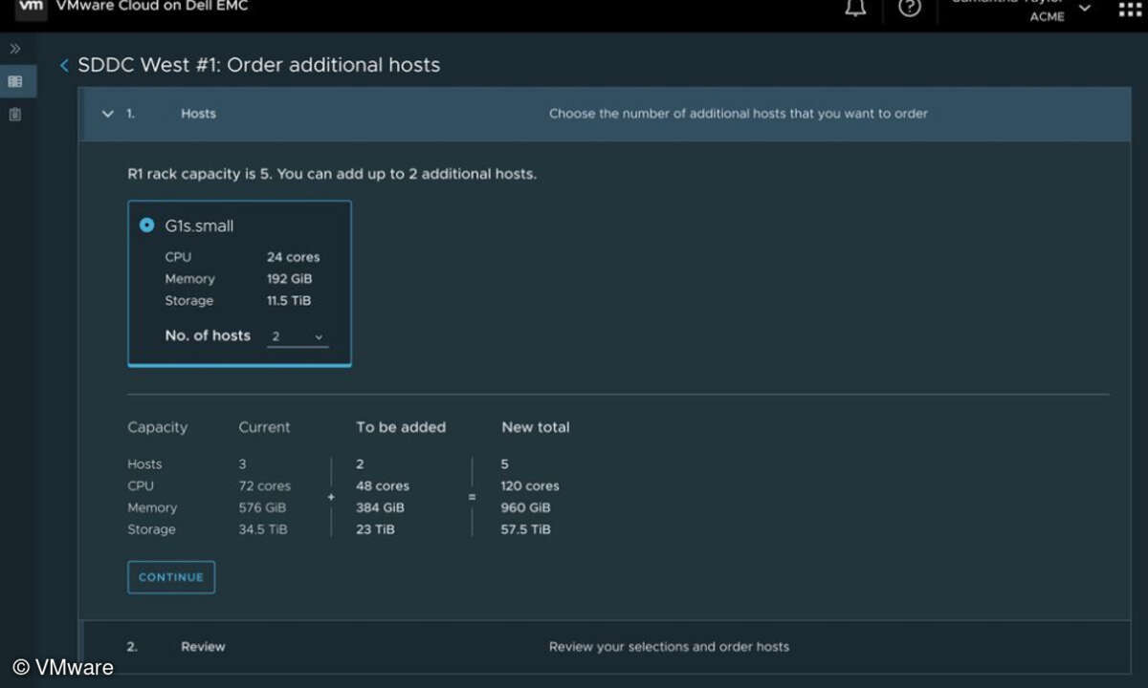Click the R1 rack capacity message
1148x688 pixels.
332,174
